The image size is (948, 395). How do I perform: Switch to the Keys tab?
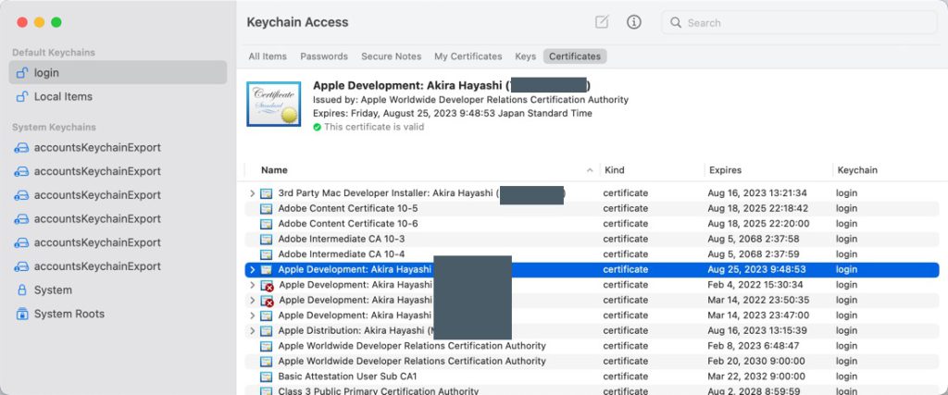[526, 56]
